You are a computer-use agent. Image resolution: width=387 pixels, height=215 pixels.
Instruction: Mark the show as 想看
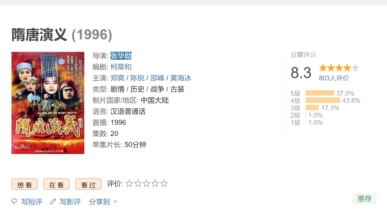click(25, 184)
